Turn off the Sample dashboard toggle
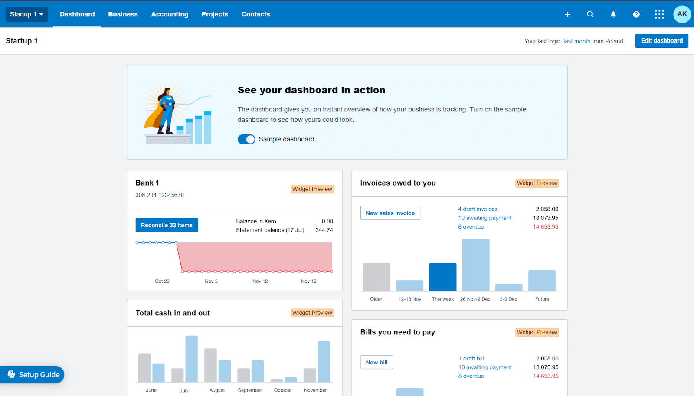 tap(246, 139)
